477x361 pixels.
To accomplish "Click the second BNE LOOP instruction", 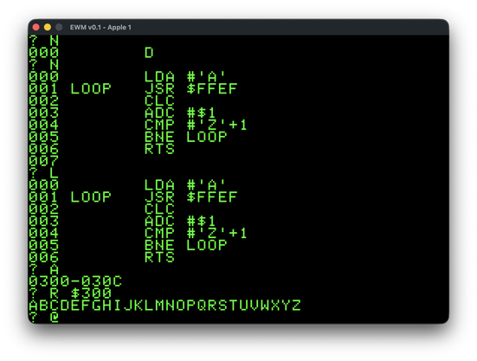I will click(185, 245).
